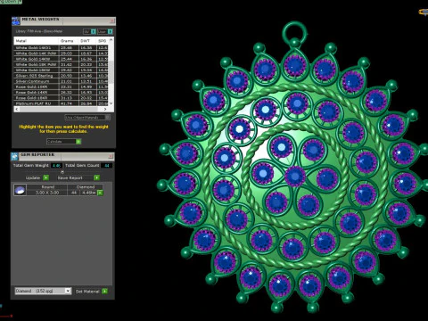Screen dimensions: 428x321
Task: Click the green Calculate arrow button
Action: pyautogui.click(x=78, y=142)
